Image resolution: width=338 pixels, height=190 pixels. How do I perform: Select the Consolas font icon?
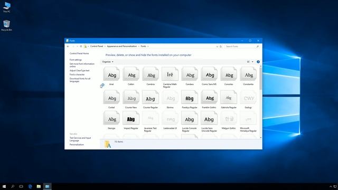[x=229, y=74]
